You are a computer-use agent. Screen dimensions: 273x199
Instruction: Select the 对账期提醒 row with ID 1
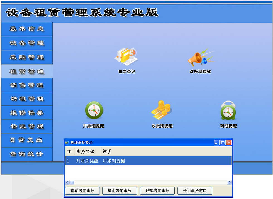[148, 161]
